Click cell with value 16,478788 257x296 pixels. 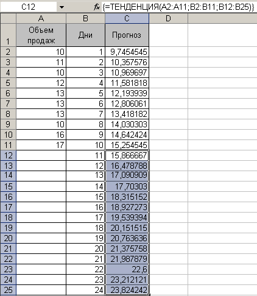point(127,166)
